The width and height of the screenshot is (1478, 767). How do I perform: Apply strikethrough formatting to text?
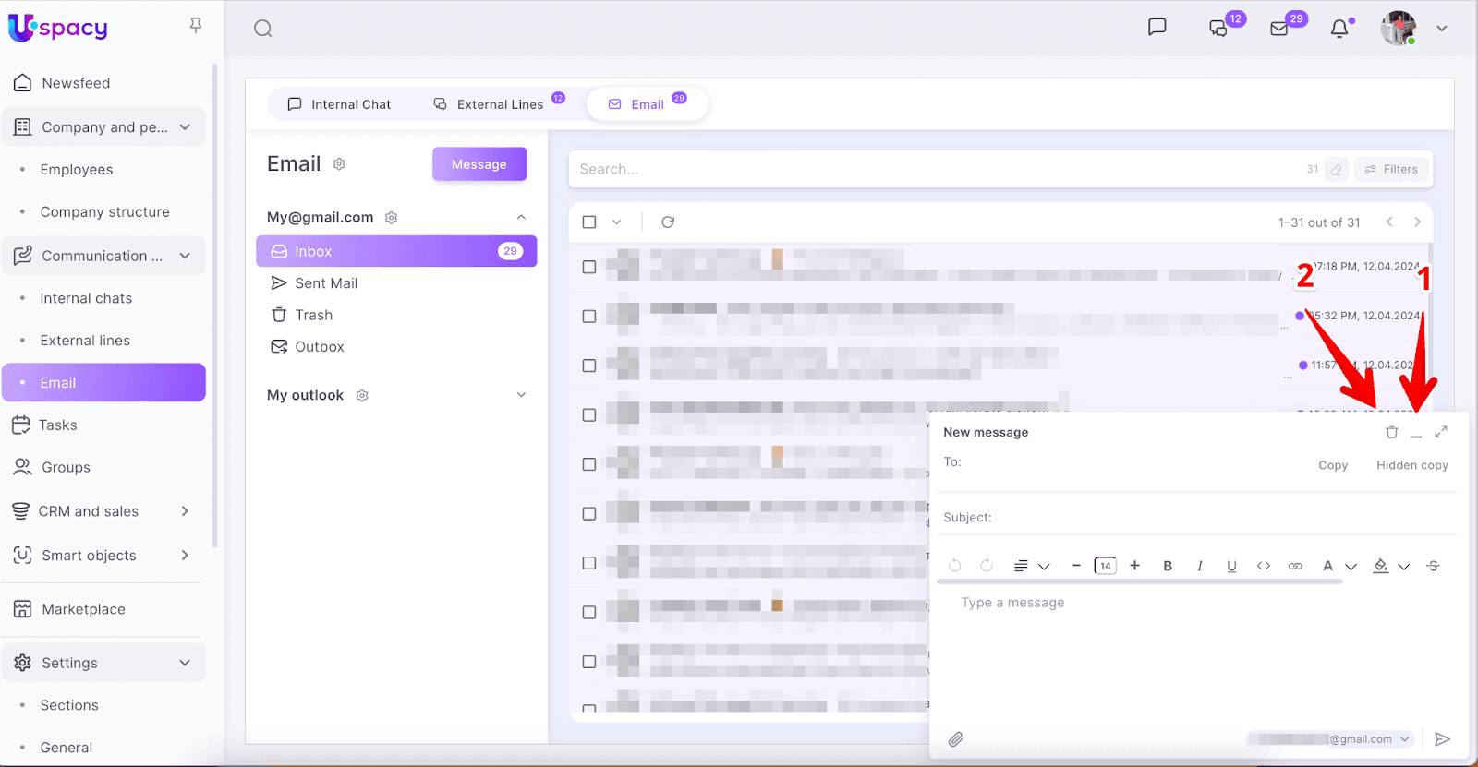tap(1433, 566)
